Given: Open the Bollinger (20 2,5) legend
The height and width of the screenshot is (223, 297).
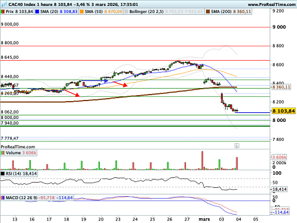Looking at the screenshot, I should pyautogui.click(x=147, y=12).
